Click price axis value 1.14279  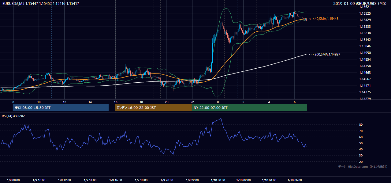pos(365,99)
